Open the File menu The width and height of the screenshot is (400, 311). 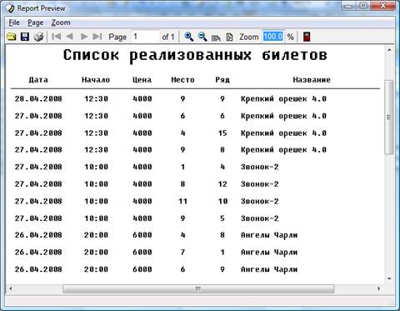click(x=14, y=23)
